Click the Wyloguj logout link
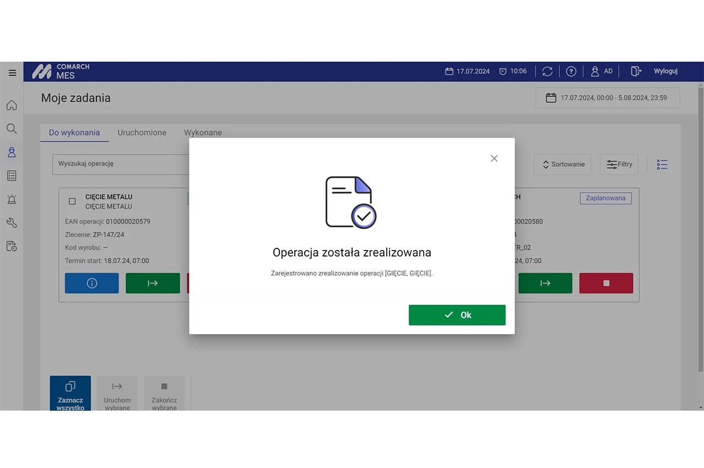This screenshot has width=704, height=468. tap(665, 71)
